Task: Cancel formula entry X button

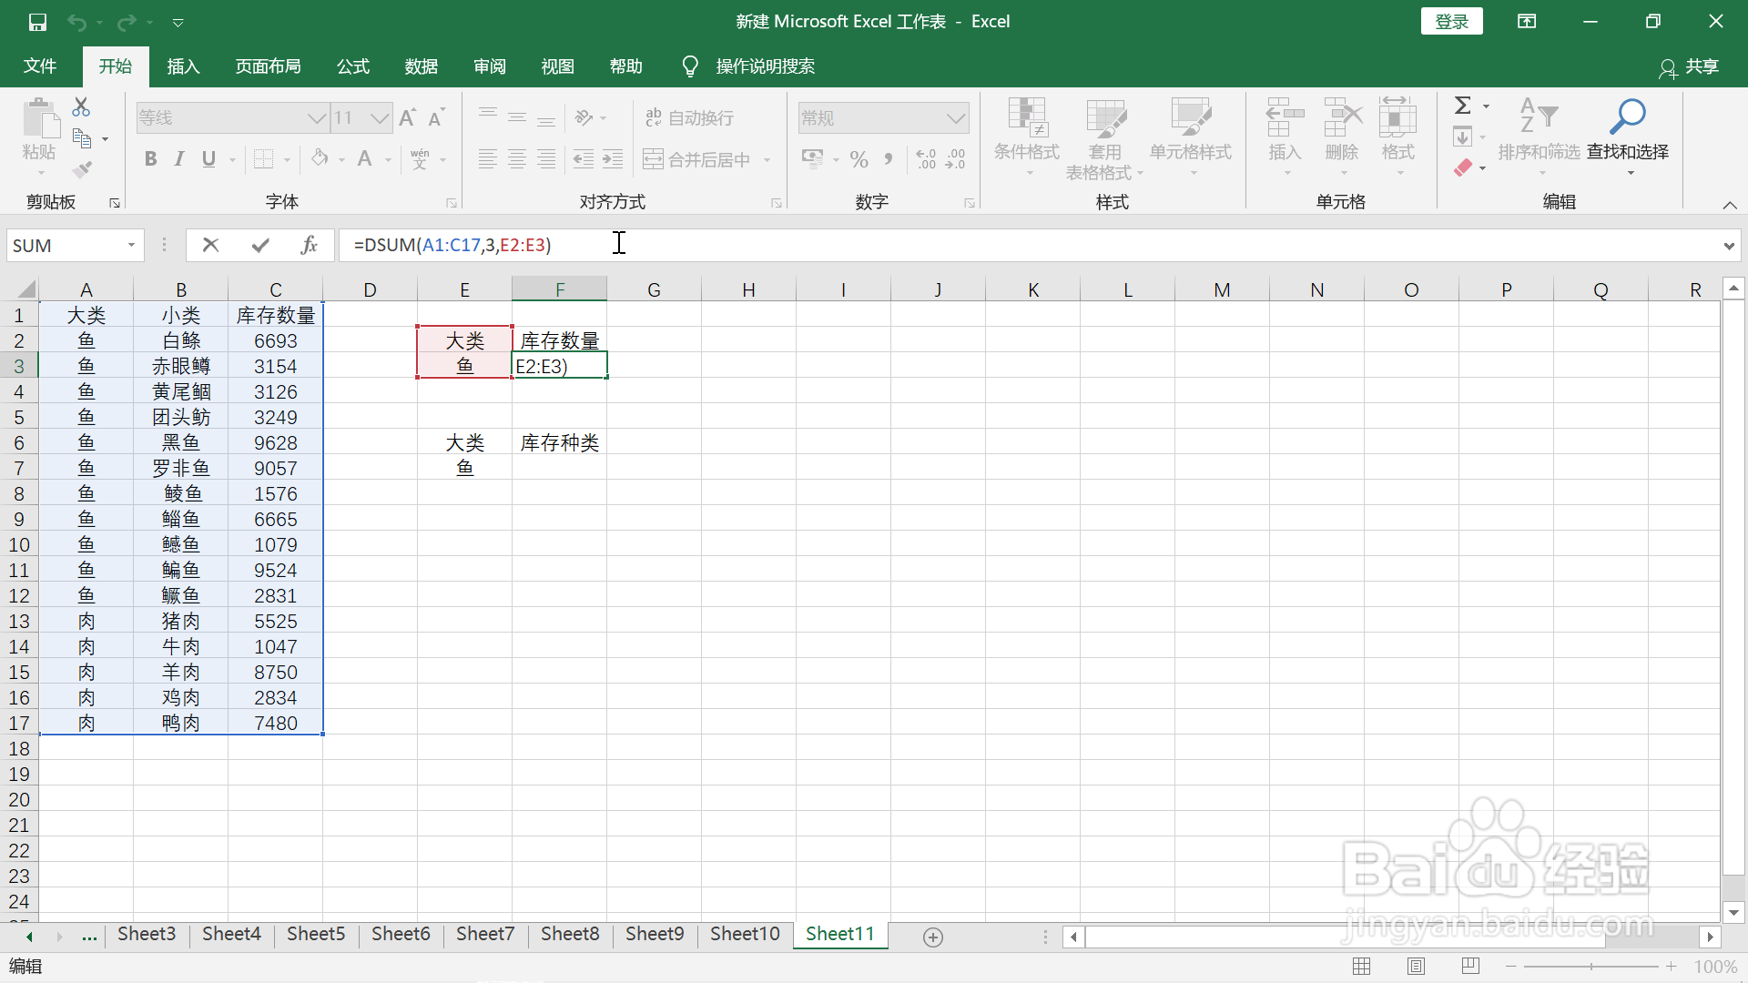Action: click(x=210, y=245)
